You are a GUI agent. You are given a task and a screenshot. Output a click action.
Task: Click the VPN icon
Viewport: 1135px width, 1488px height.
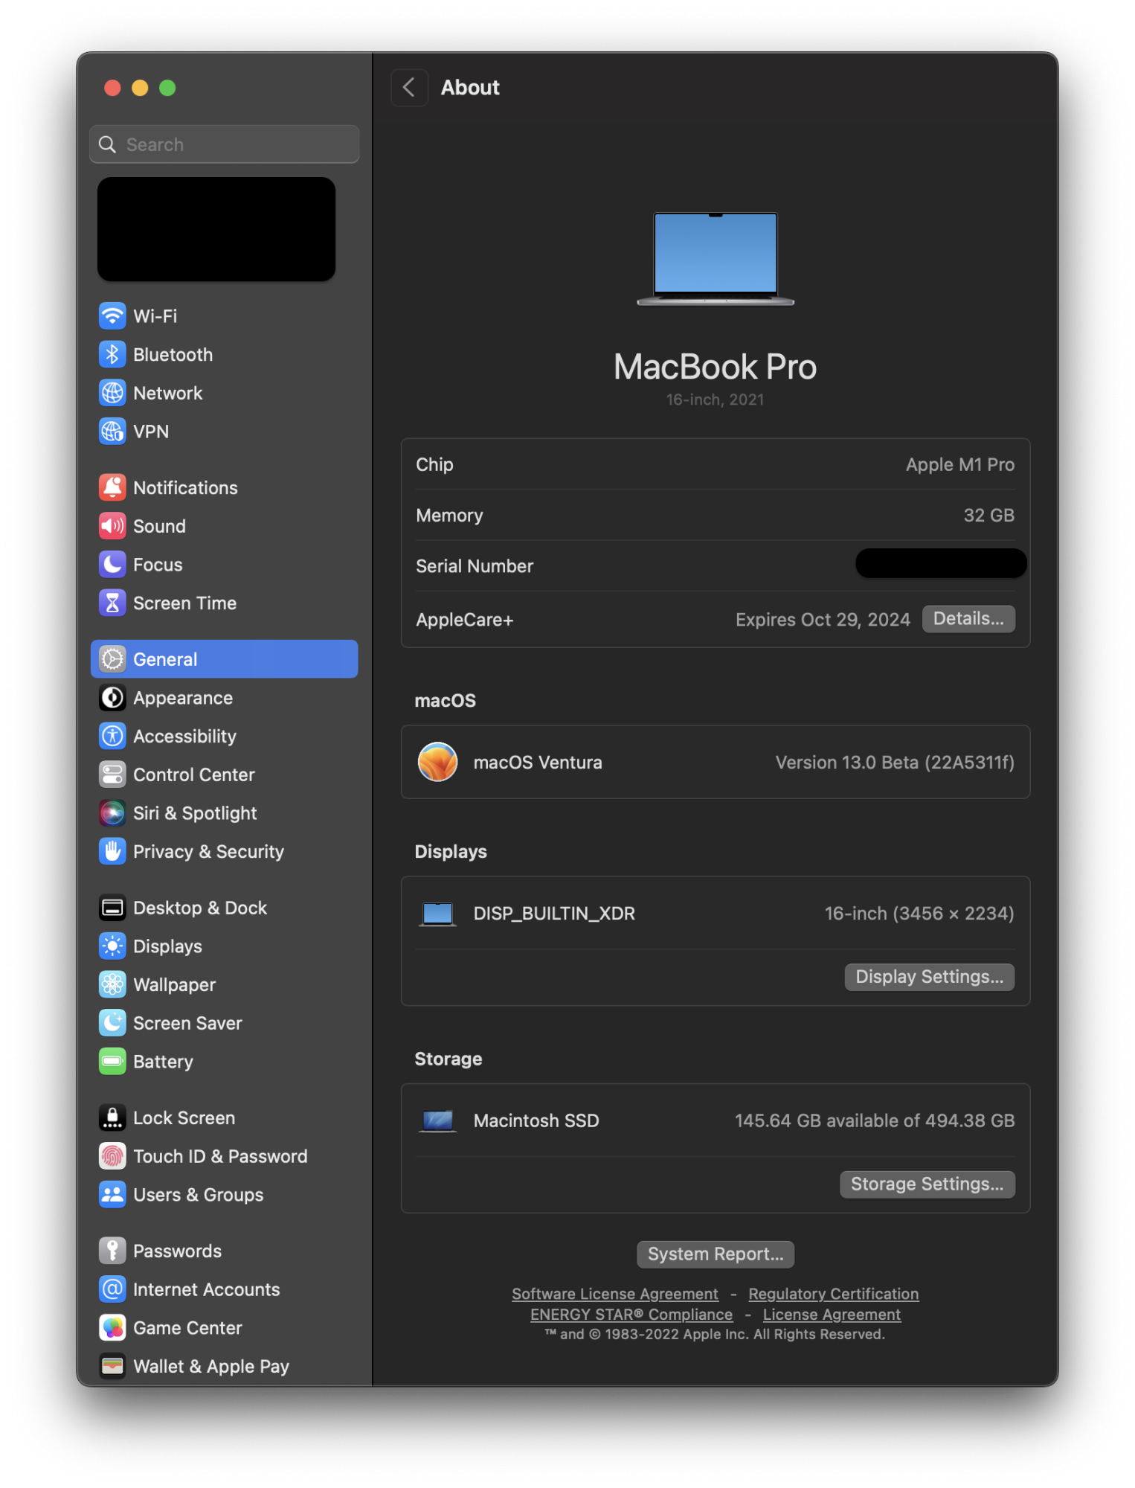click(x=112, y=432)
